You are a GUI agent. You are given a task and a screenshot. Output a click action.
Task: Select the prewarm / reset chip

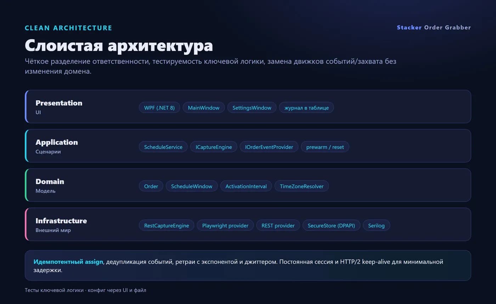point(325,147)
